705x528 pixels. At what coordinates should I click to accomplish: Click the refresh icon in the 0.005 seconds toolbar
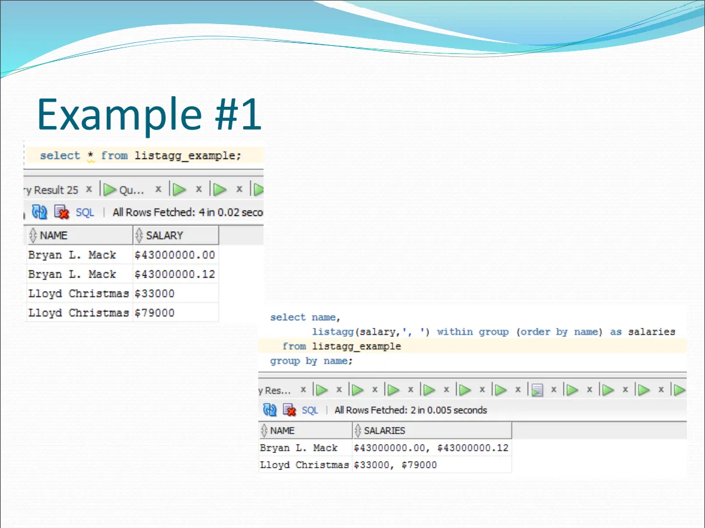pyautogui.click(x=270, y=409)
